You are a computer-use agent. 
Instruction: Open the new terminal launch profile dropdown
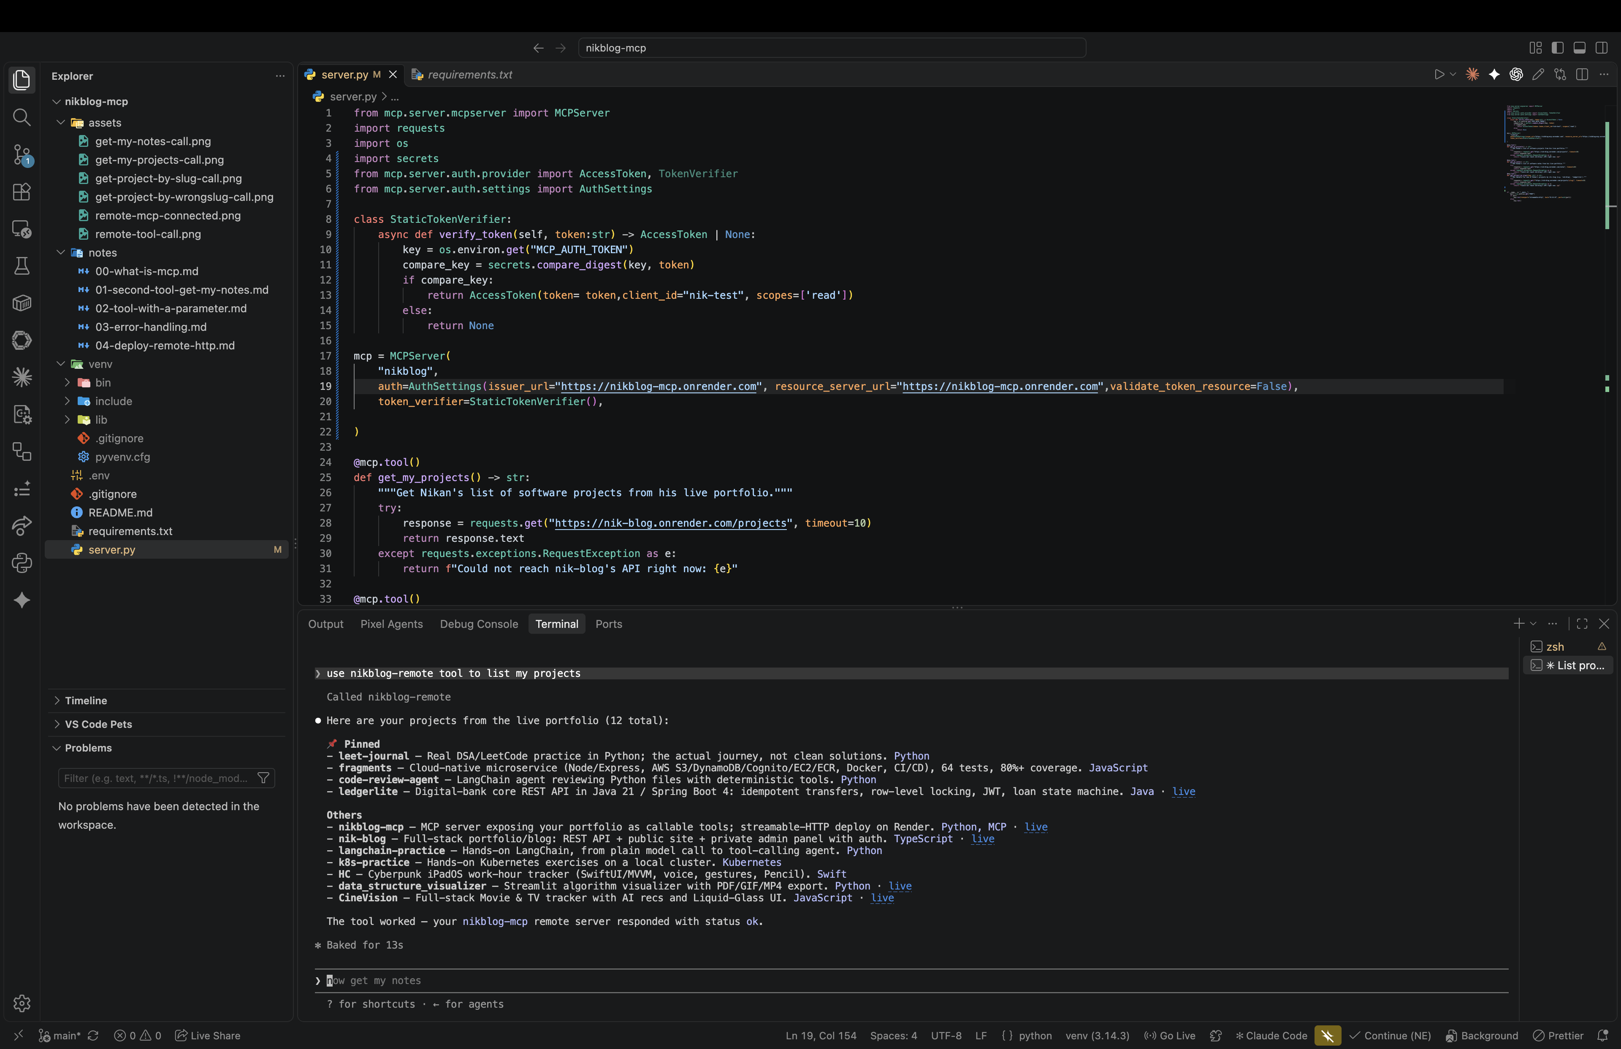pos(1533,624)
